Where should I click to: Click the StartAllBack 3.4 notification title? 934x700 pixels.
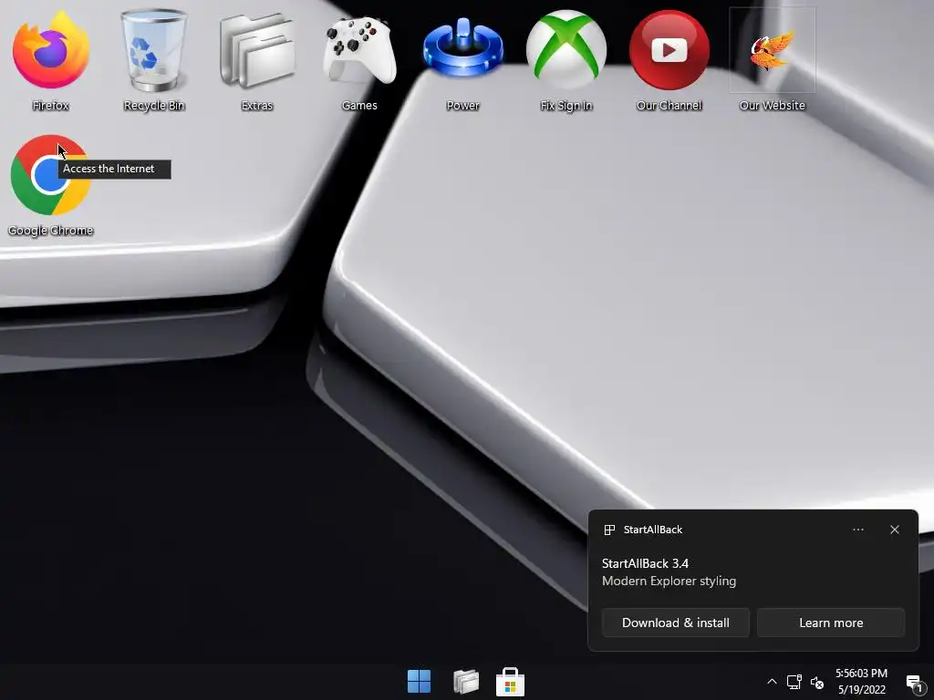(x=645, y=563)
